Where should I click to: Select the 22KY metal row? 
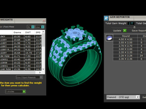pos(21,53)
